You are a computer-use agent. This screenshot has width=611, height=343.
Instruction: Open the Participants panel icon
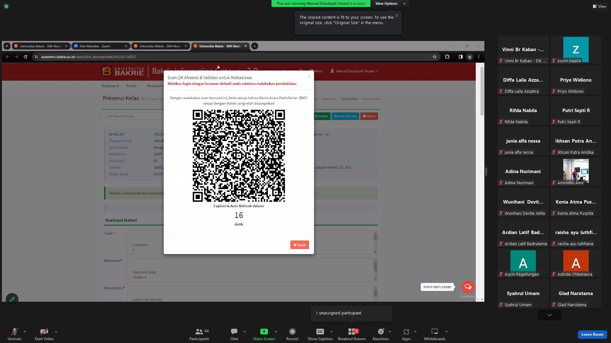click(x=199, y=332)
